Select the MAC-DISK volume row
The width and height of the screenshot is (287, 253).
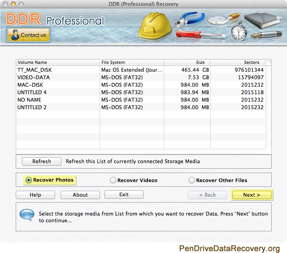[x=141, y=85]
